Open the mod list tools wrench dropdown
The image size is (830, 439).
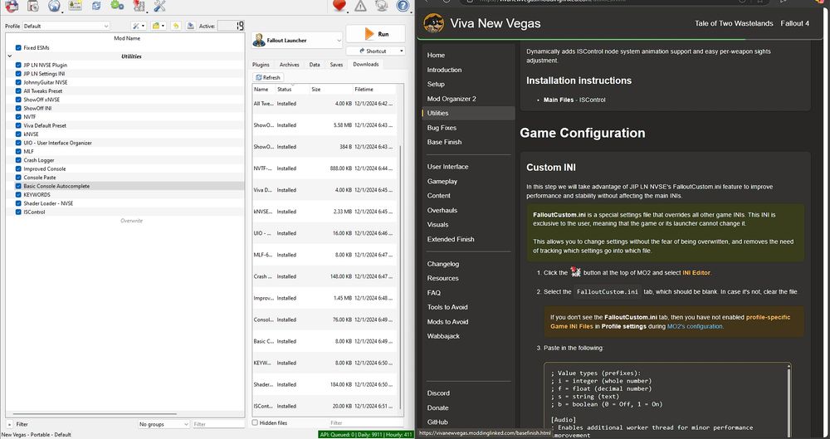[x=139, y=26]
